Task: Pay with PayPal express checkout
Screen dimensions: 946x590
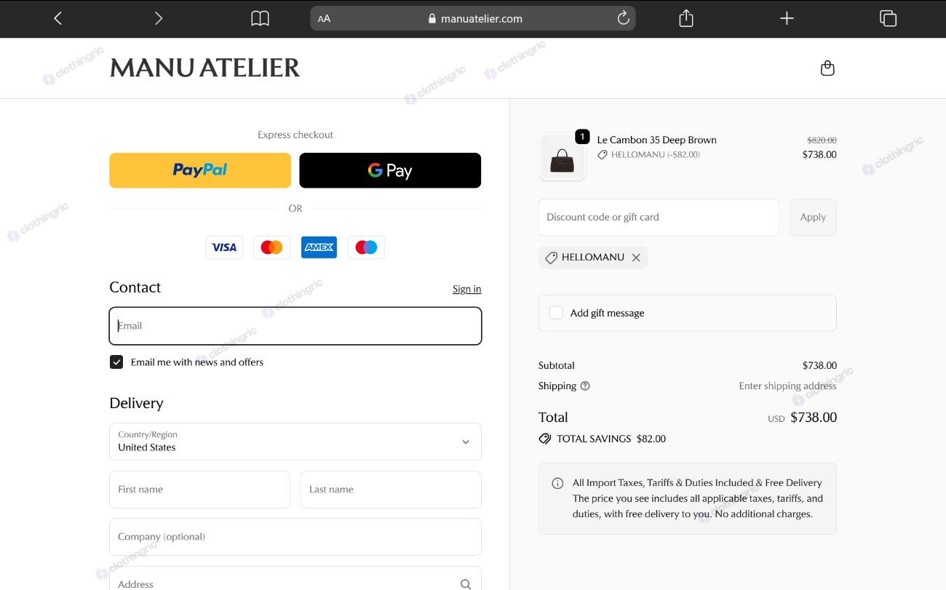Action: (x=200, y=170)
